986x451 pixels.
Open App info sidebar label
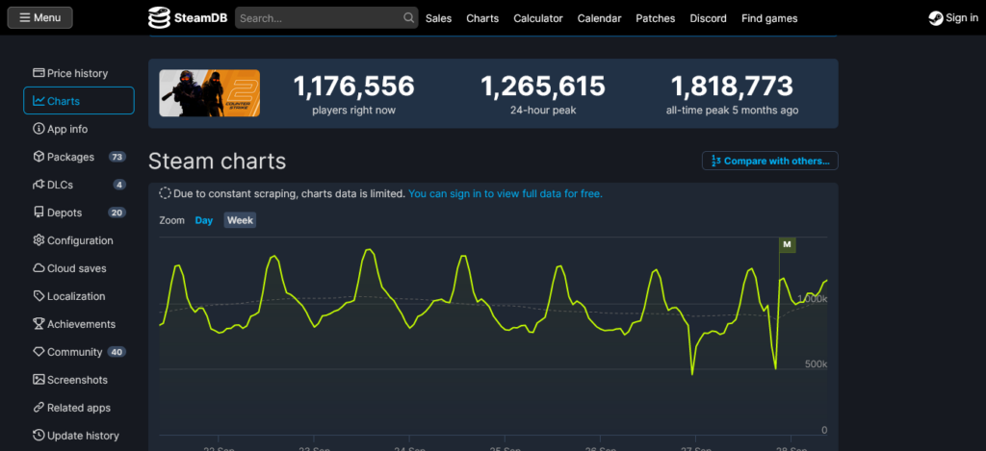[67, 129]
